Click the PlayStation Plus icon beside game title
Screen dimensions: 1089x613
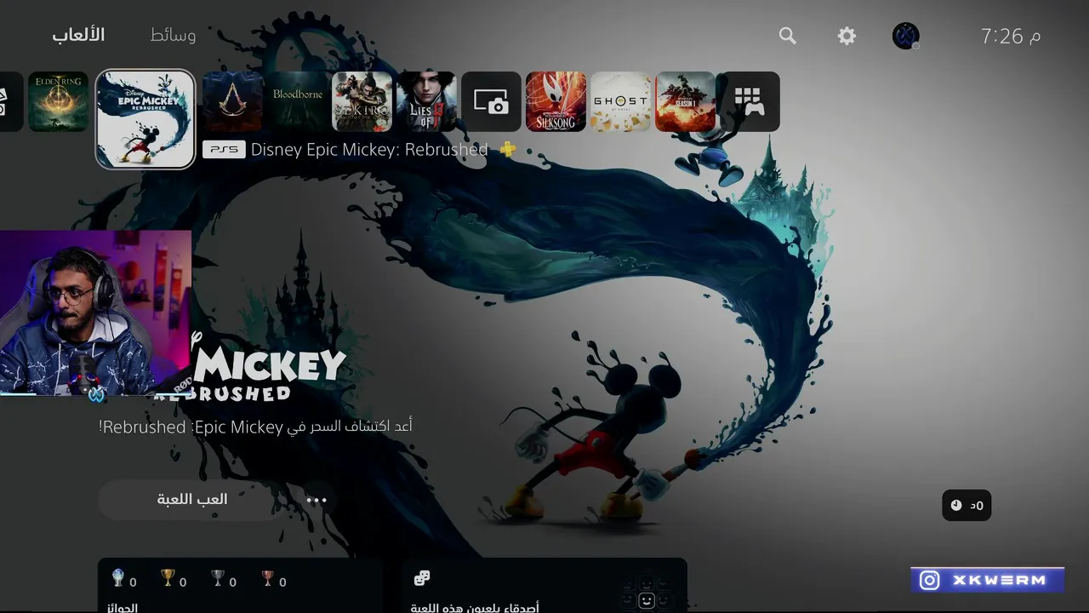(508, 150)
